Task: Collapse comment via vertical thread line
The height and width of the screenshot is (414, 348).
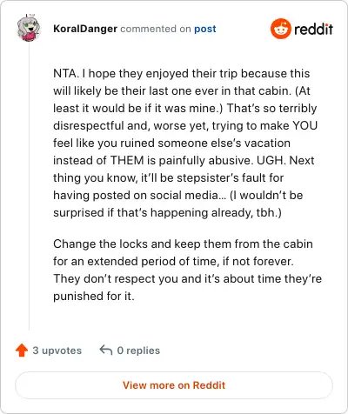Action: (29, 185)
